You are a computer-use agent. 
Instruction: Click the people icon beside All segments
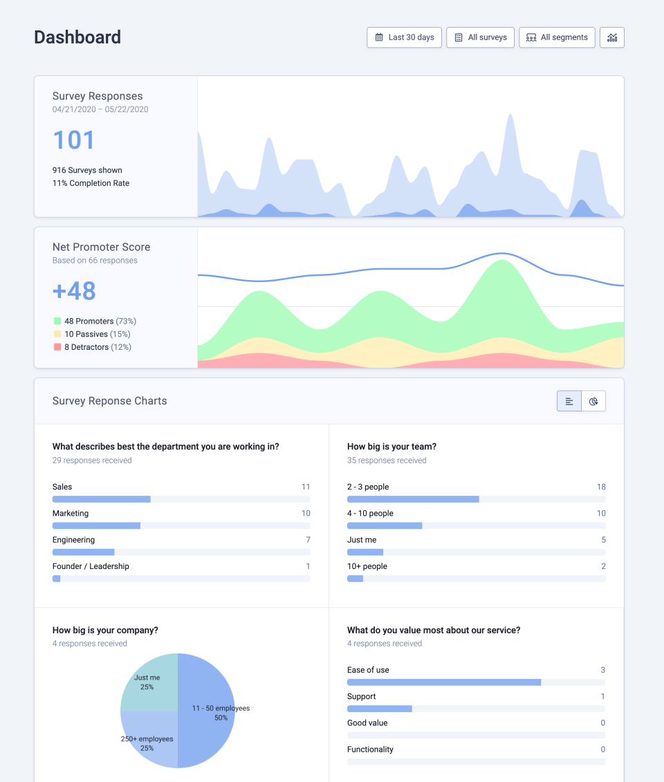coord(531,37)
